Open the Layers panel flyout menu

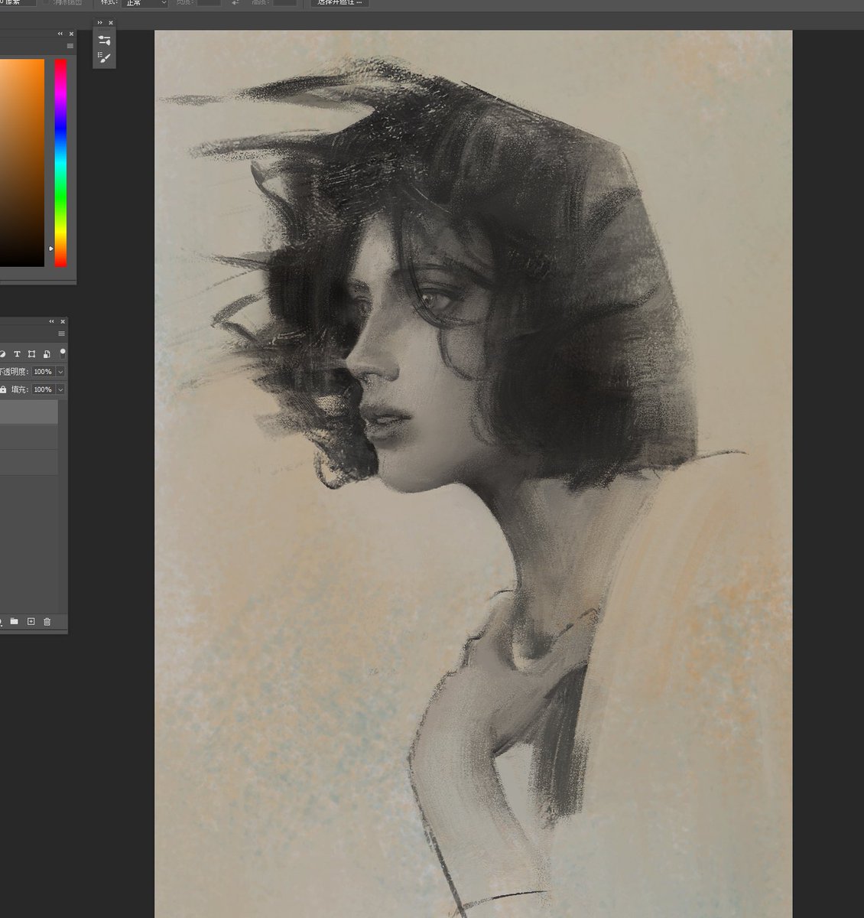point(62,334)
